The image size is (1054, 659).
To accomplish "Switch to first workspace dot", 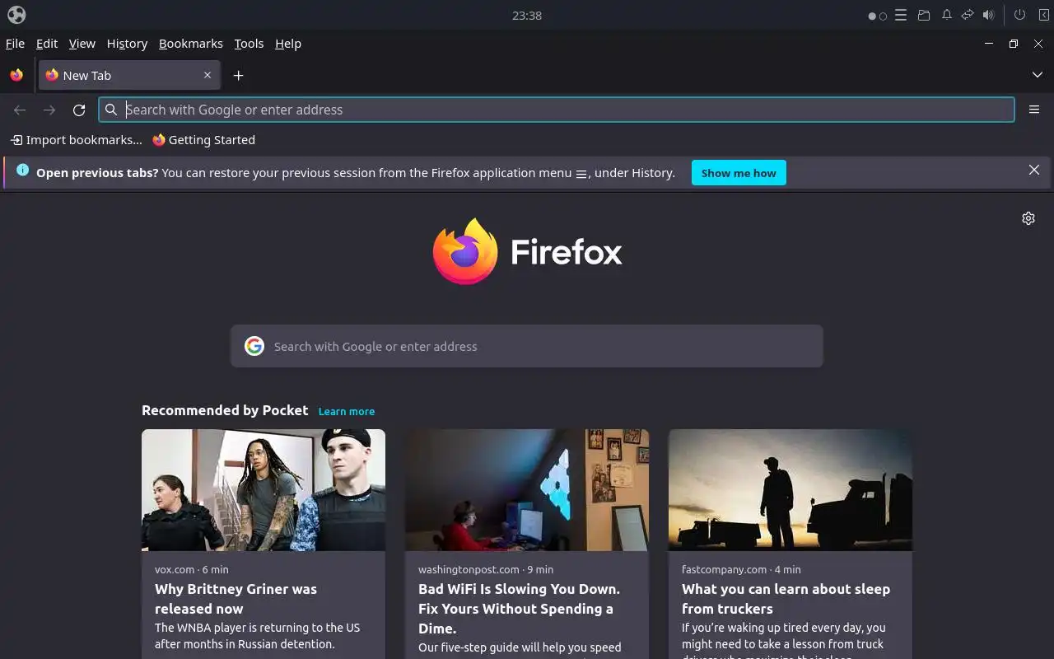I will tap(872, 16).
